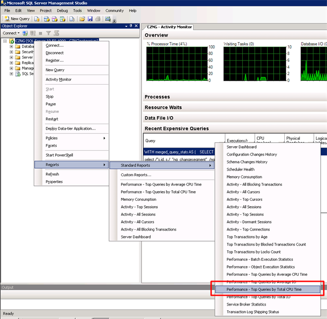
Task: Click the Databases folder icon
Action: [18, 47]
